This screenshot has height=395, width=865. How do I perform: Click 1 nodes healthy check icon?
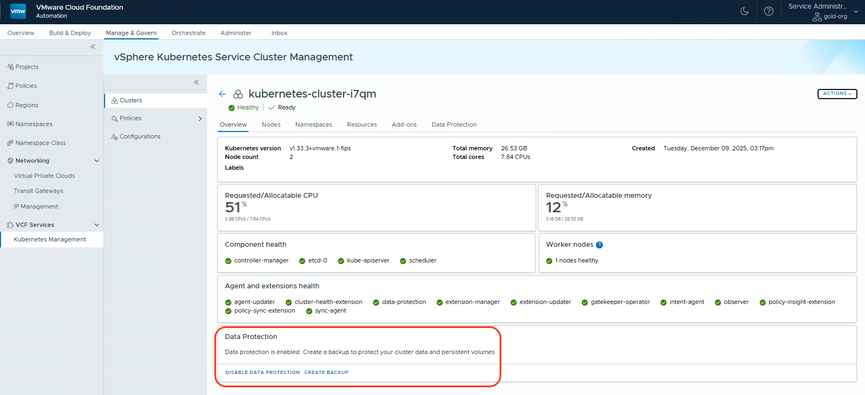pos(549,261)
